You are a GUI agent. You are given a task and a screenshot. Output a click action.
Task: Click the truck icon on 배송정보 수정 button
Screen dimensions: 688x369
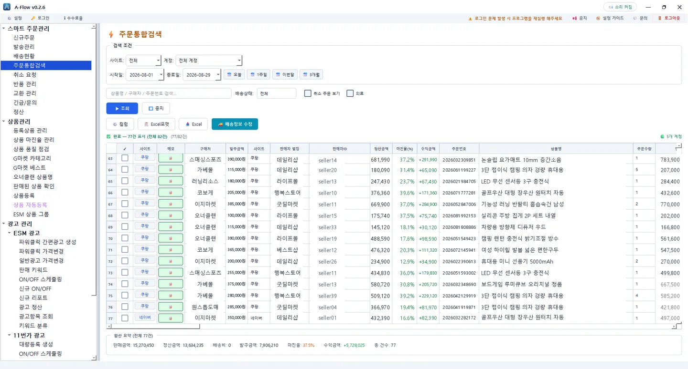[220, 124]
